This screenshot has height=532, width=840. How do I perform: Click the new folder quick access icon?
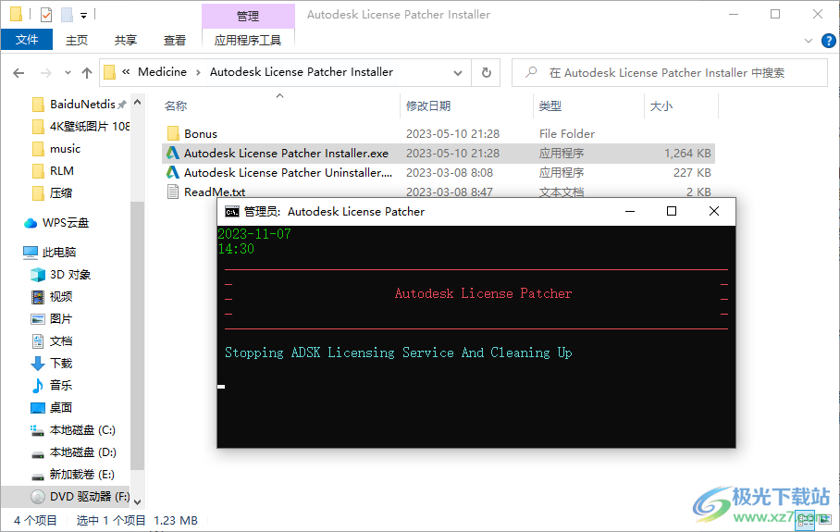67,15
